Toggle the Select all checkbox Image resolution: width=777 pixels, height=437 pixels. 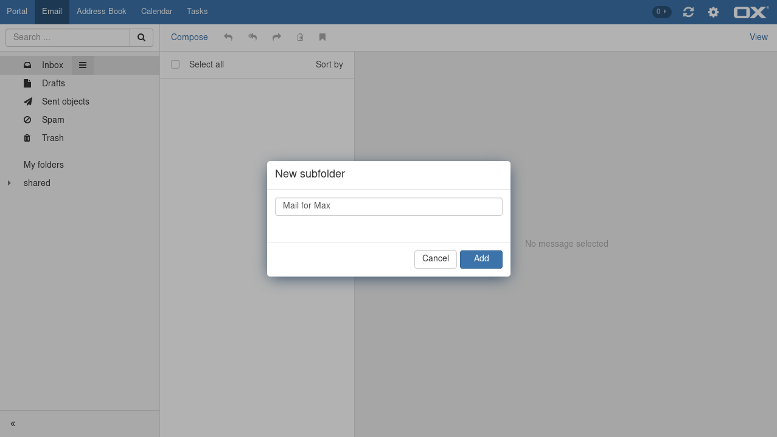tap(175, 64)
